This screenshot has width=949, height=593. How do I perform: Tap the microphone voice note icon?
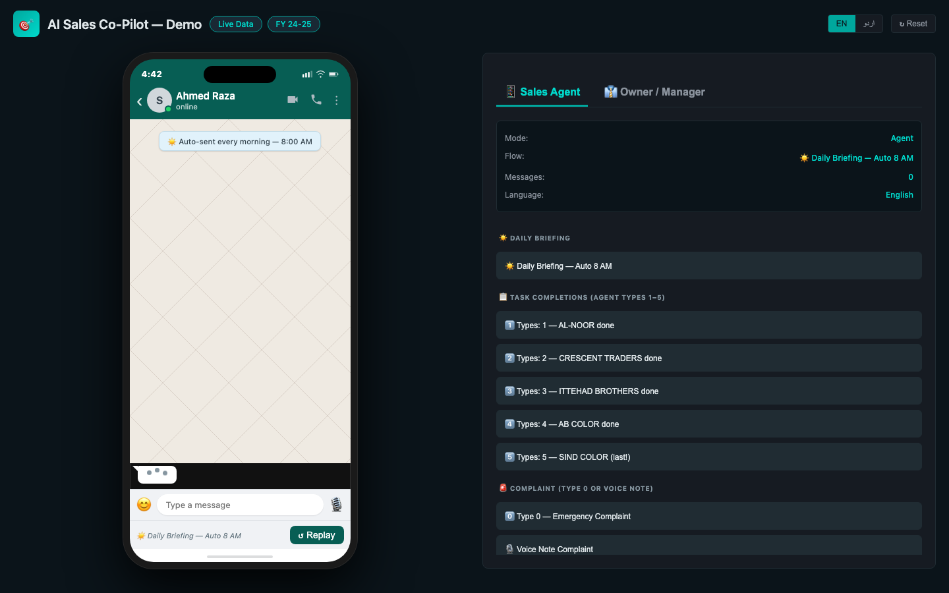(336, 505)
